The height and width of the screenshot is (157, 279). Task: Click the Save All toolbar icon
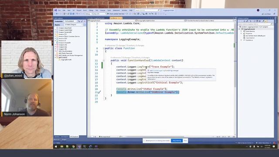[73, 14]
